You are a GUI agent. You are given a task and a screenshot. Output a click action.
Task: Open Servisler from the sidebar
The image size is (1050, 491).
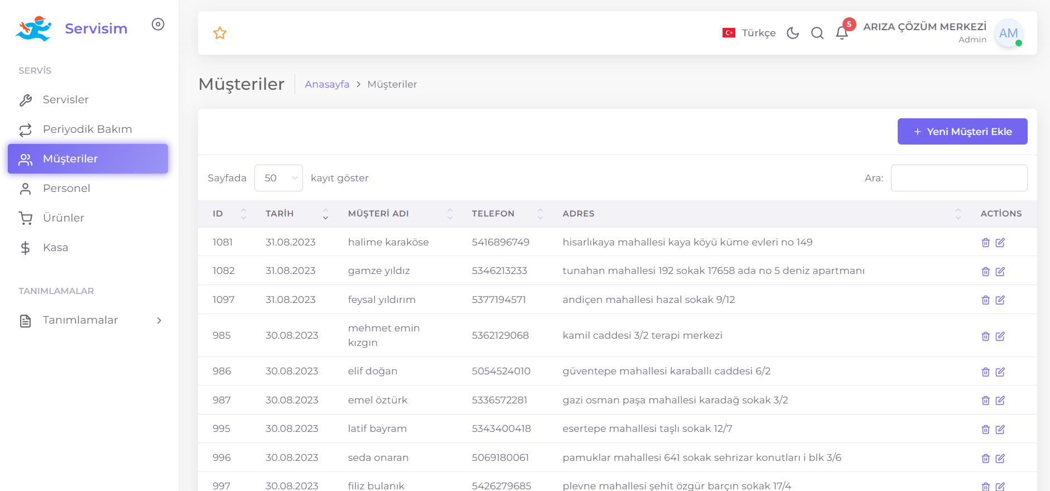click(88, 100)
